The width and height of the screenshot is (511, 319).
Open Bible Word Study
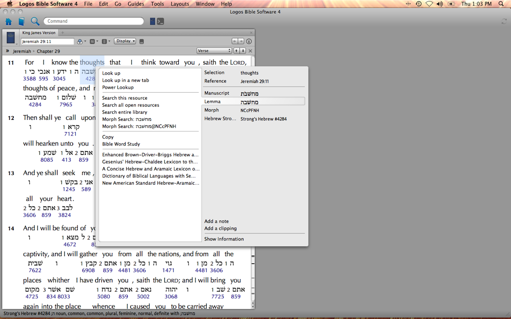pyautogui.click(x=121, y=144)
